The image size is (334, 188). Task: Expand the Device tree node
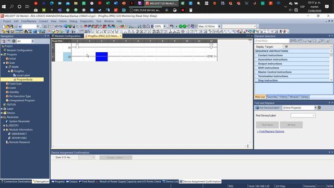2,113
